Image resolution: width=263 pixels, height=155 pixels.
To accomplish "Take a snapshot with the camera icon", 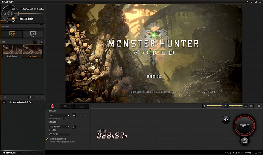I will click(244, 141).
